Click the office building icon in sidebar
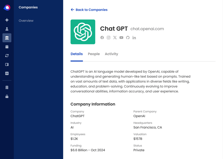 coord(7,87)
